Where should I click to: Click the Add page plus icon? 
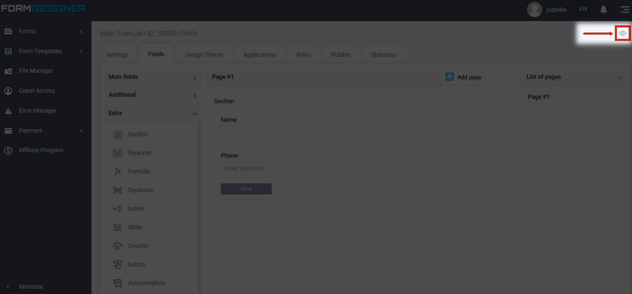coord(450,77)
